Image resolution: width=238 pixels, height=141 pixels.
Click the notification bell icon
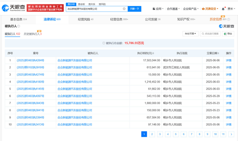pos(223,8)
